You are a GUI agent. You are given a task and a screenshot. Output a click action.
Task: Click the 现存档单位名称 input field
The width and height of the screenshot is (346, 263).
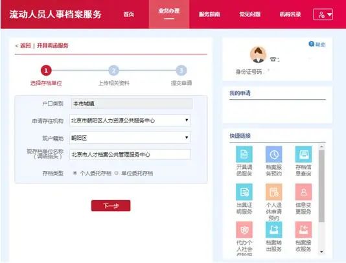(130, 154)
